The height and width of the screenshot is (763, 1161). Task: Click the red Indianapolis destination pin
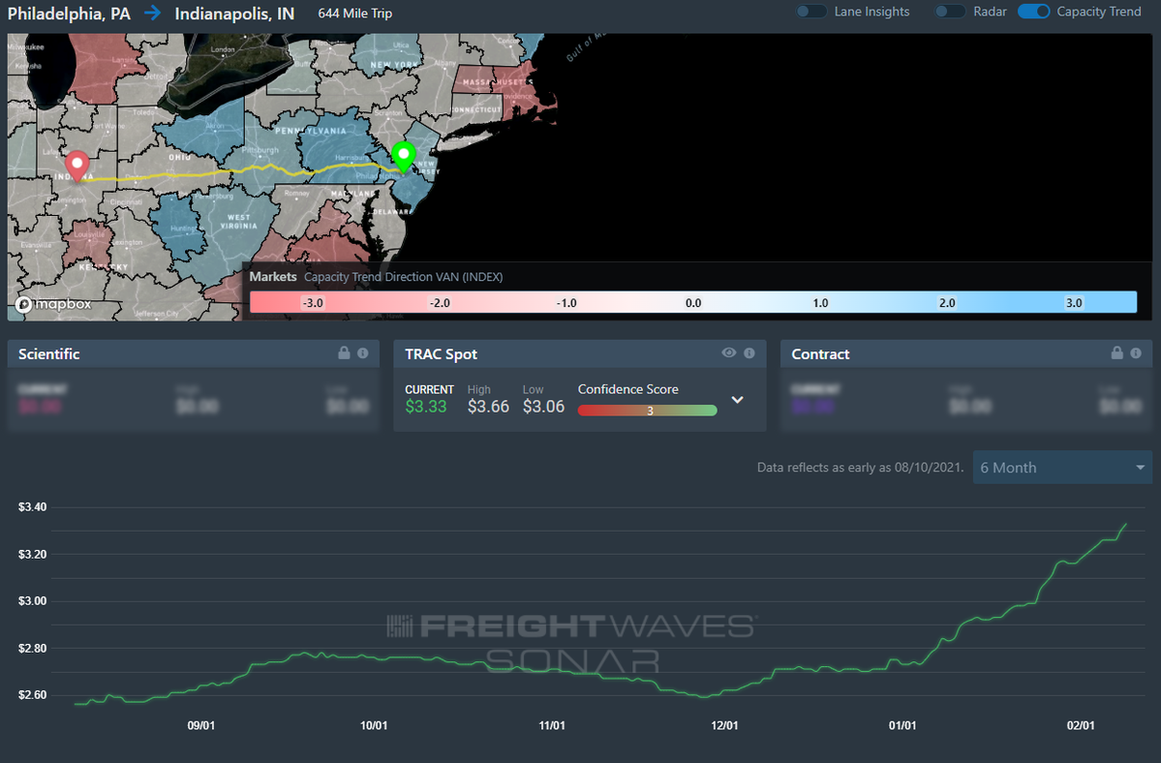click(77, 167)
